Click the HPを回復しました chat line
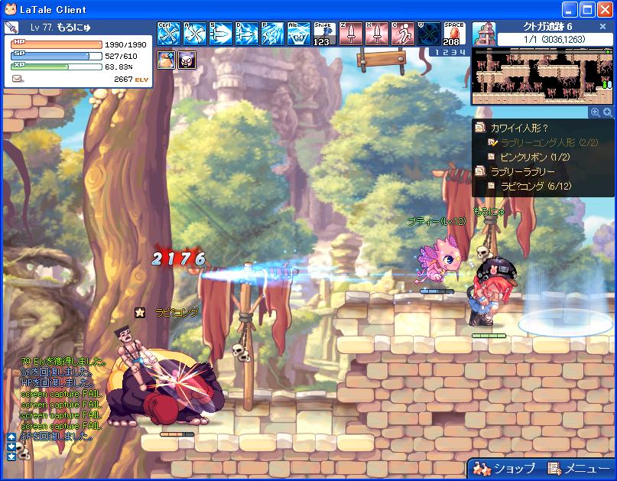Viewport: 617px width, 481px height. 57,382
